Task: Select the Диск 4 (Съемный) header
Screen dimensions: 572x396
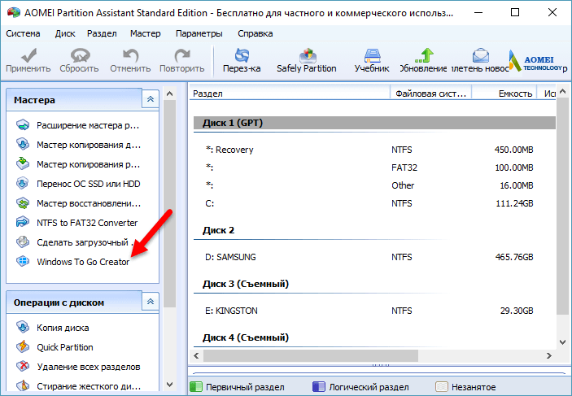Action: click(x=246, y=337)
